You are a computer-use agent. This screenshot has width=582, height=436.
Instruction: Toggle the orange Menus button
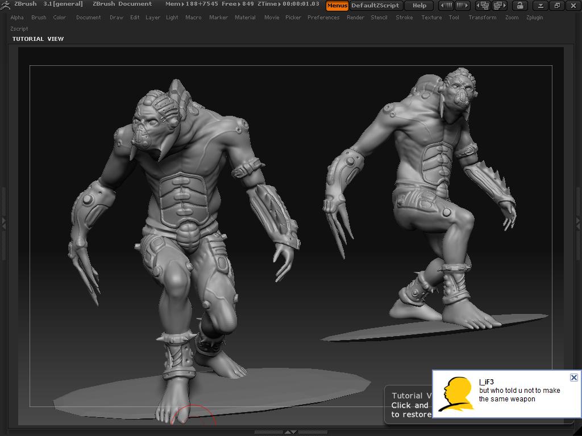(x=337, y=6)
